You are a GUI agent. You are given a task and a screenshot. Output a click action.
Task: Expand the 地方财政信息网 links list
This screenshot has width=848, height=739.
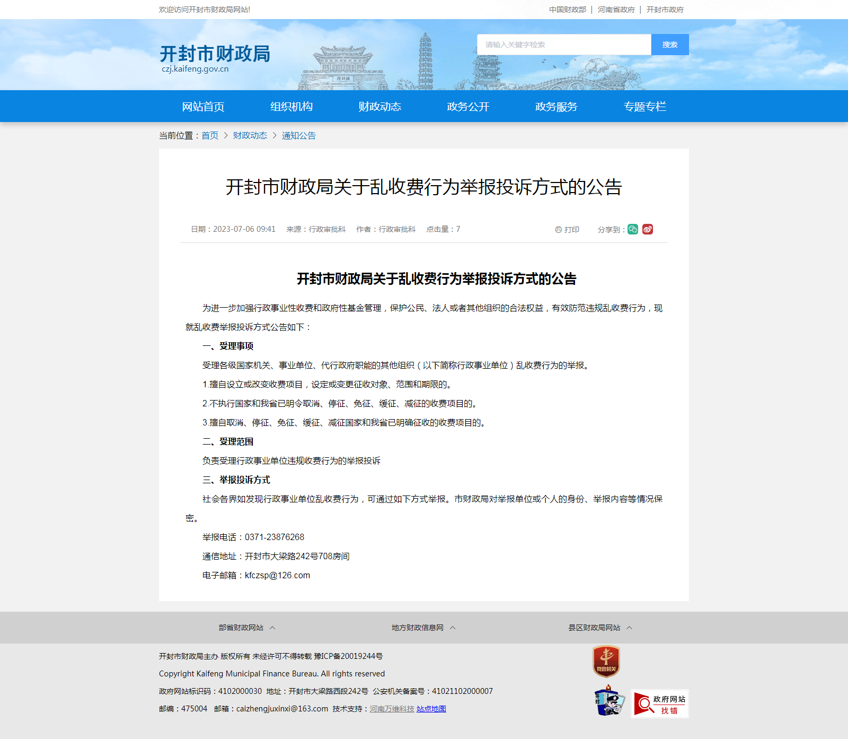click(423, 628)
